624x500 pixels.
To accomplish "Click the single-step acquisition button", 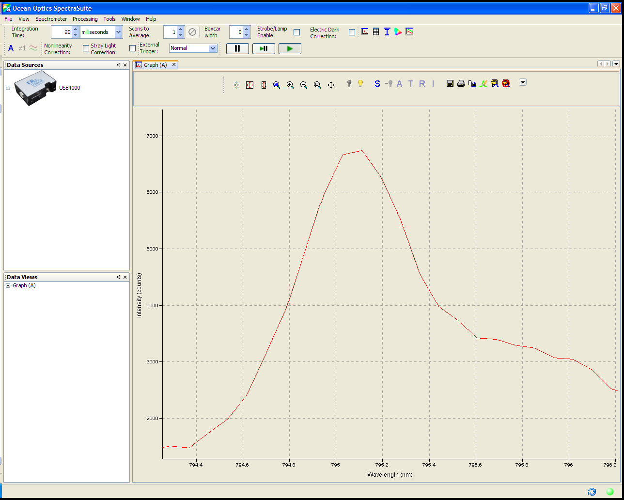I will [264, 48].
